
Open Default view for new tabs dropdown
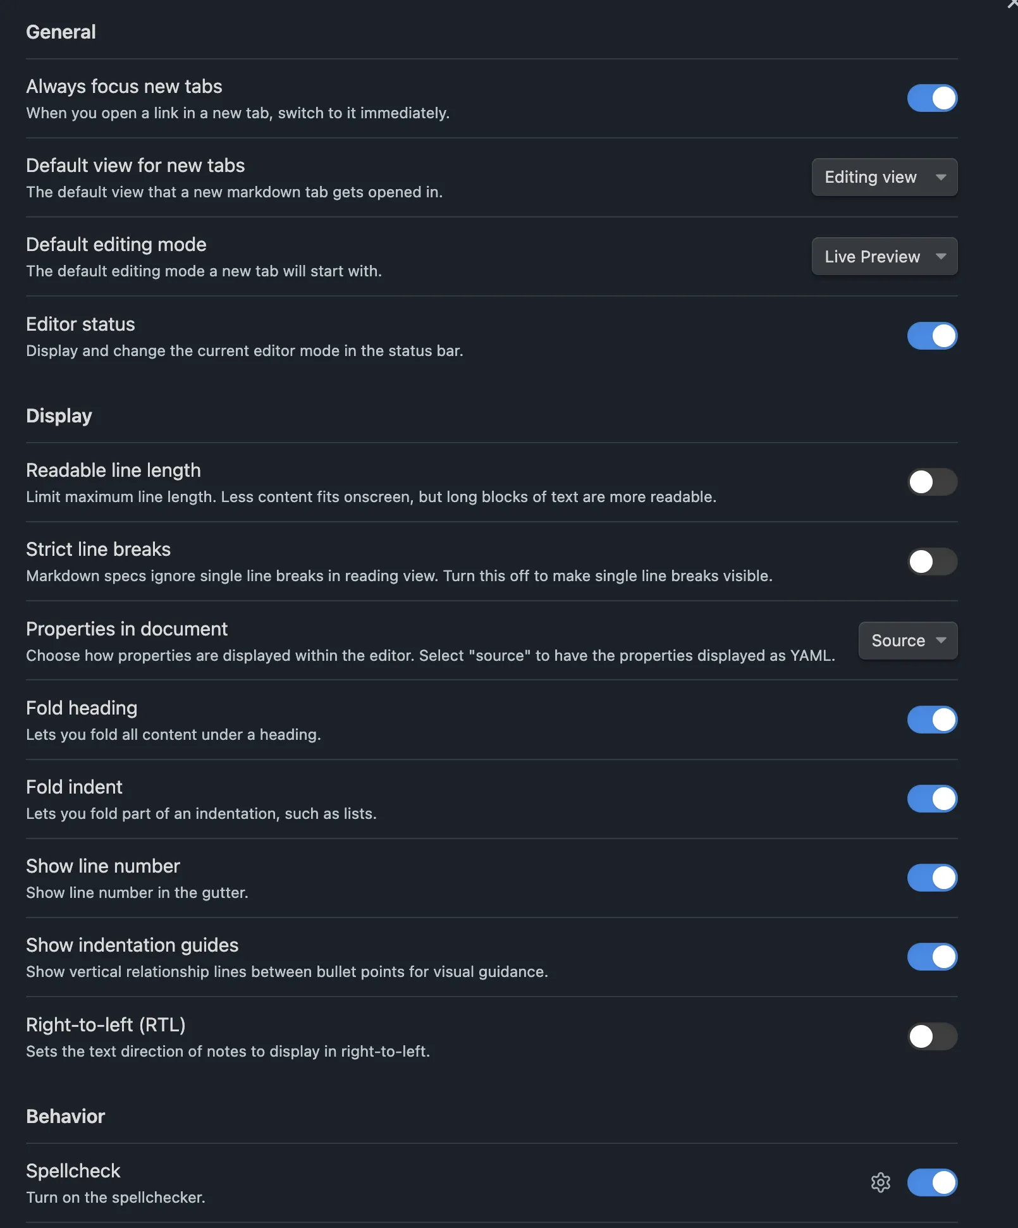pos(884,177)
